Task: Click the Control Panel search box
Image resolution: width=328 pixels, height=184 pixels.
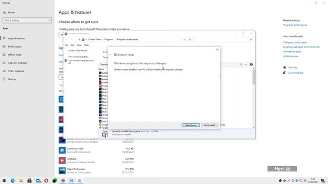Action: [x=223, y=40]
